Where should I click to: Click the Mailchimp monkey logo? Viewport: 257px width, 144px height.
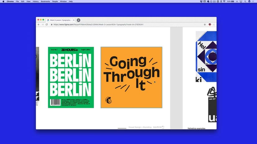[x=108, y=100]
